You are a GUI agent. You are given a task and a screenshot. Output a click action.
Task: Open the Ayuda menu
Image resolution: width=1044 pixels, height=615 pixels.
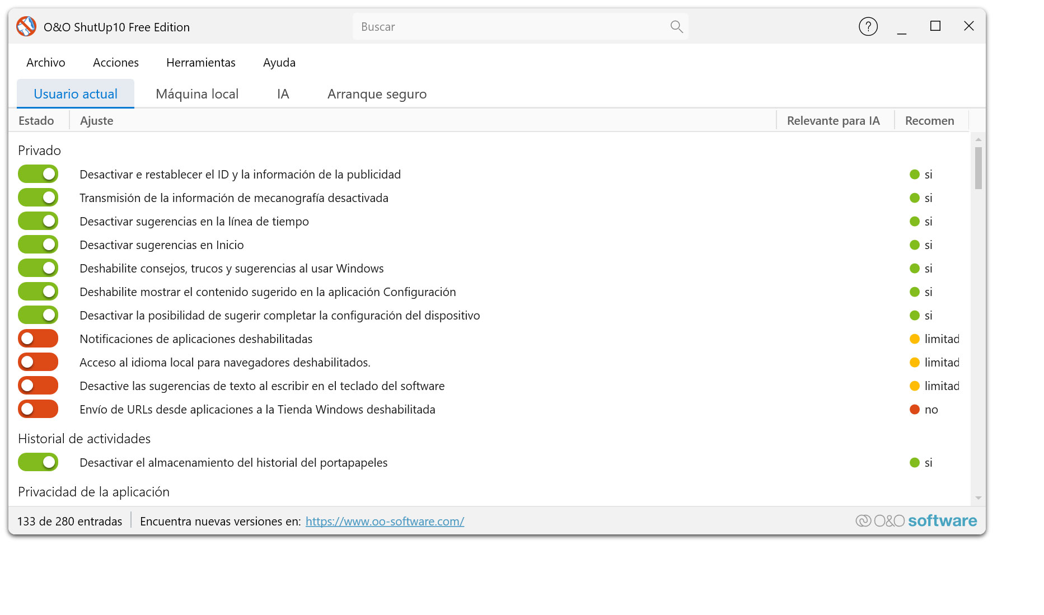[x=279, y=63]
